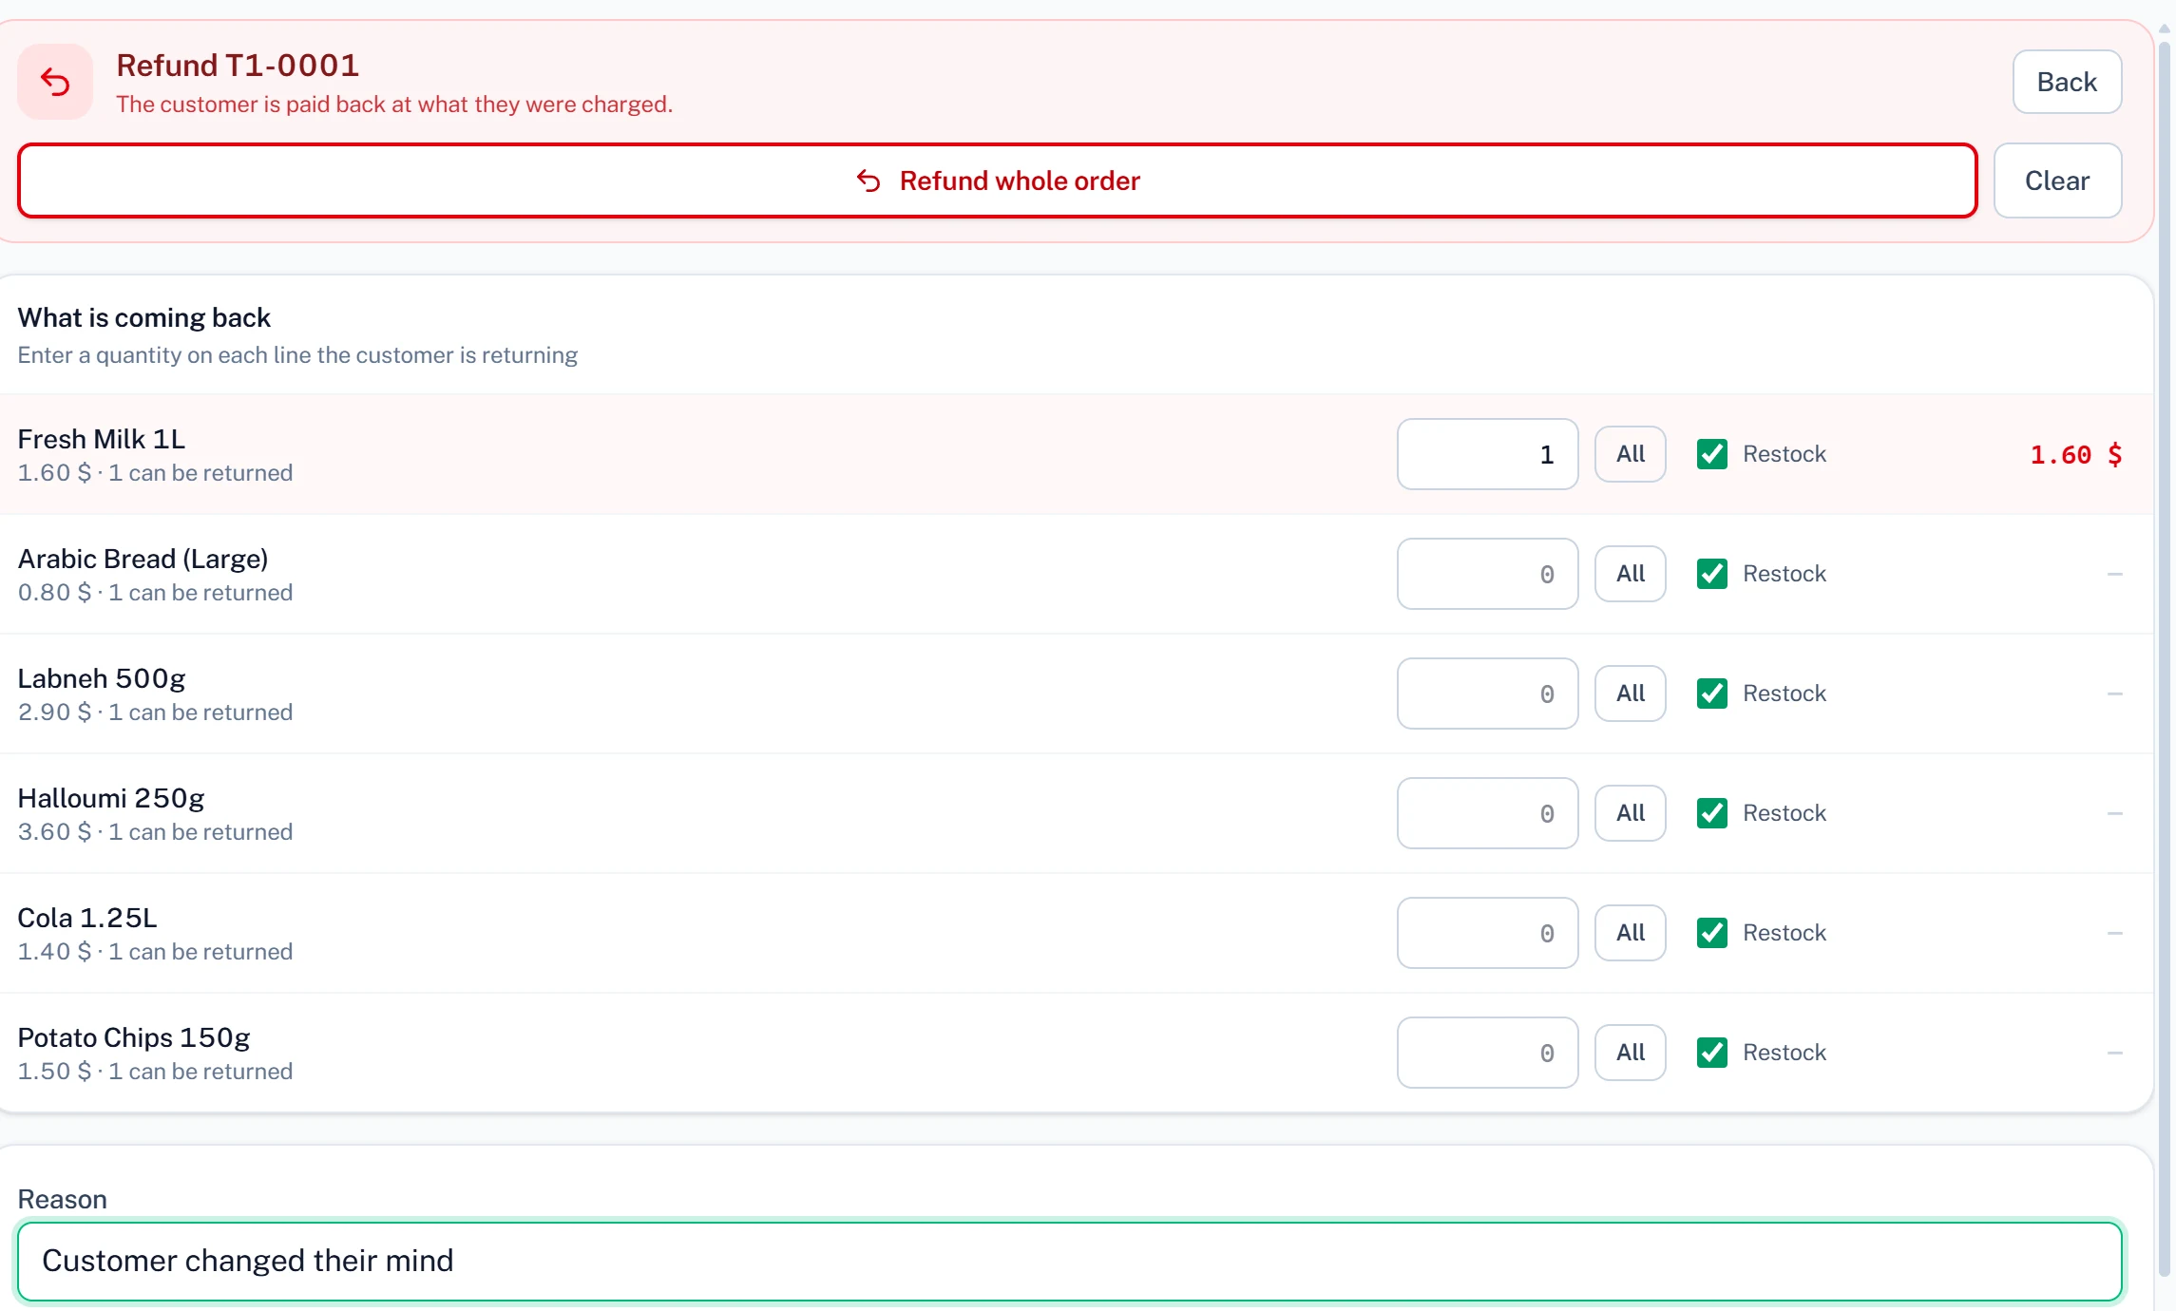This screenshot has height=1311, width=2176.
Task: Click the 'Refund T1-0001' heading
Action: [238, 66]
